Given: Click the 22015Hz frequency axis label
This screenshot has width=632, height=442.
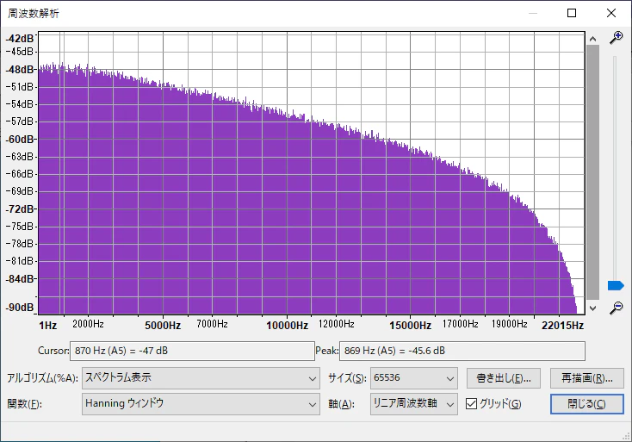Looking at the screenshot, I should point(562,326).
